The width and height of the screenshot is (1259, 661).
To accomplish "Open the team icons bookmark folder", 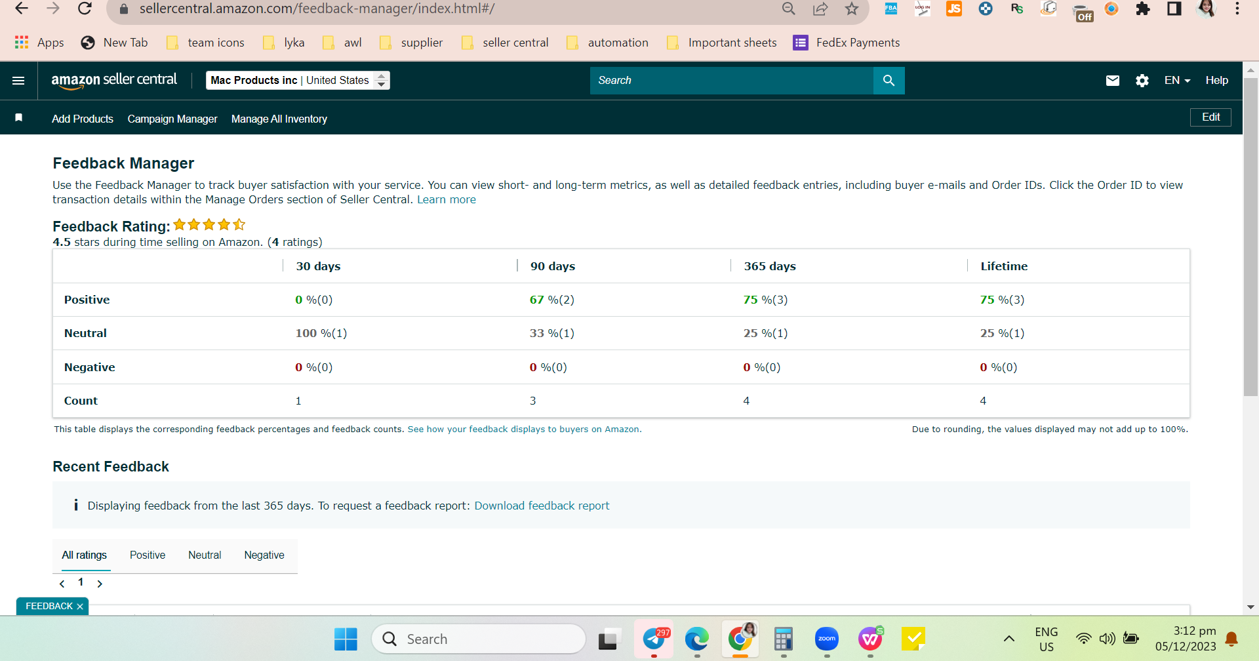I will 205,43.
